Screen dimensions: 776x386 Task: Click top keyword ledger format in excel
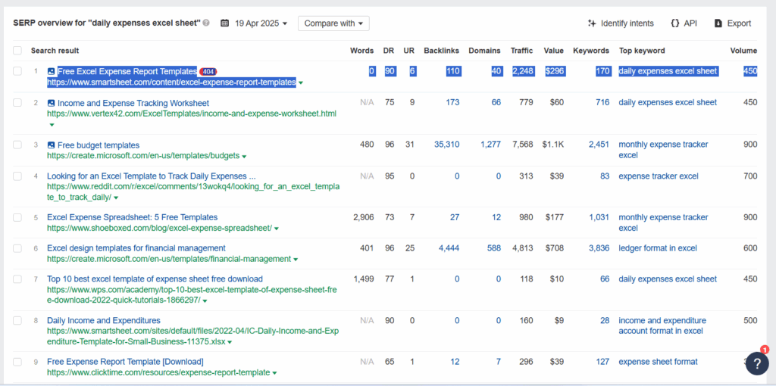coord(658,248)
